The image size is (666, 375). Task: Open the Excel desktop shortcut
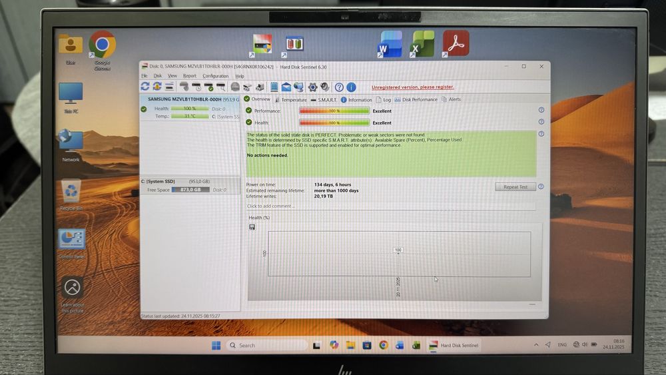[422, 44]
